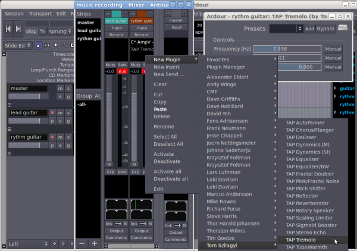Select the gain envelope tool in editor toolbar

pos(64,46)
